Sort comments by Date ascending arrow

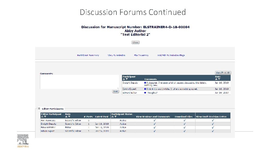(216, 79)
